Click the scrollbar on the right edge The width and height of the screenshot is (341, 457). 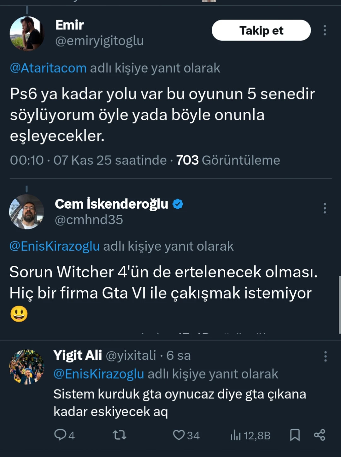pos(339,305)
